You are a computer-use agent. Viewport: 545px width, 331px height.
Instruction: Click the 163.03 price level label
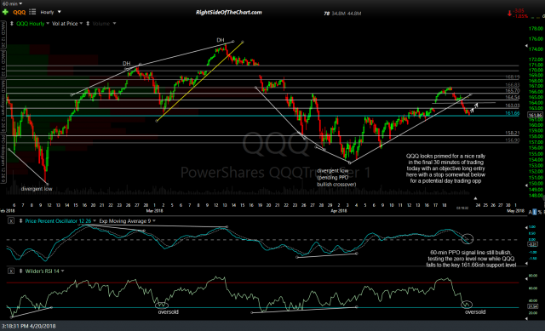(x=513, y=106)
